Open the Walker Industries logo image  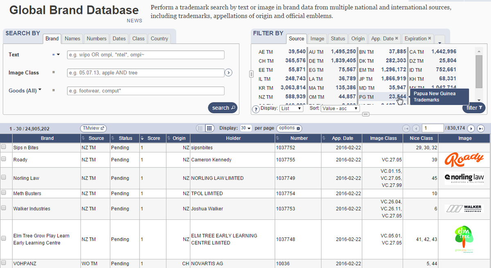click(x=464, y=209)
